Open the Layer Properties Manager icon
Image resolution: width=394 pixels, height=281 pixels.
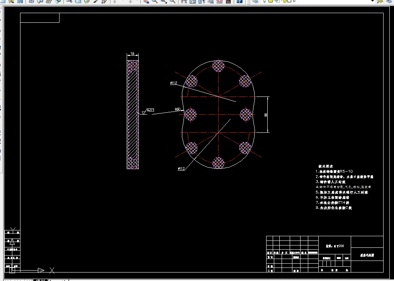[256, 1]
